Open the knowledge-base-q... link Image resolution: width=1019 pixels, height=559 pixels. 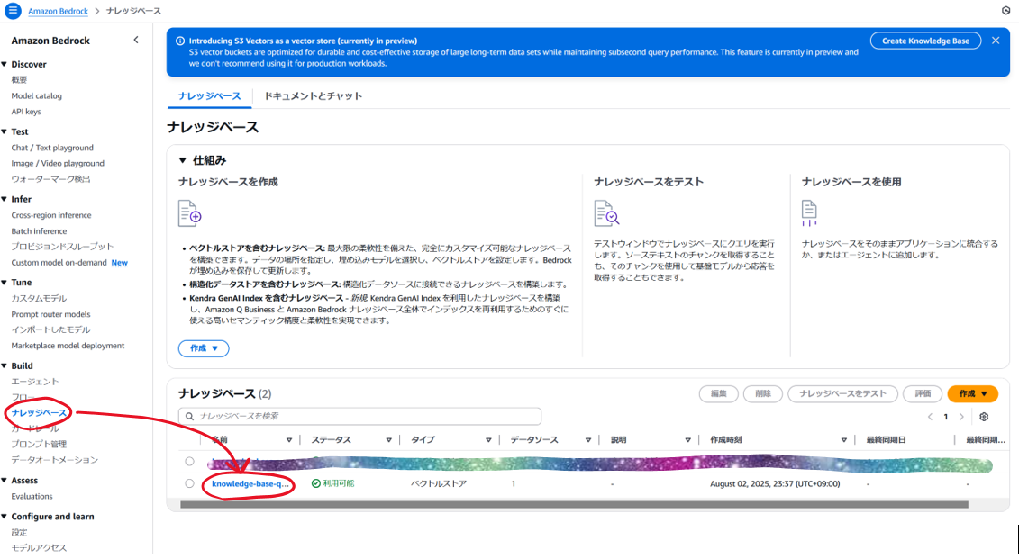pos(250,483)
